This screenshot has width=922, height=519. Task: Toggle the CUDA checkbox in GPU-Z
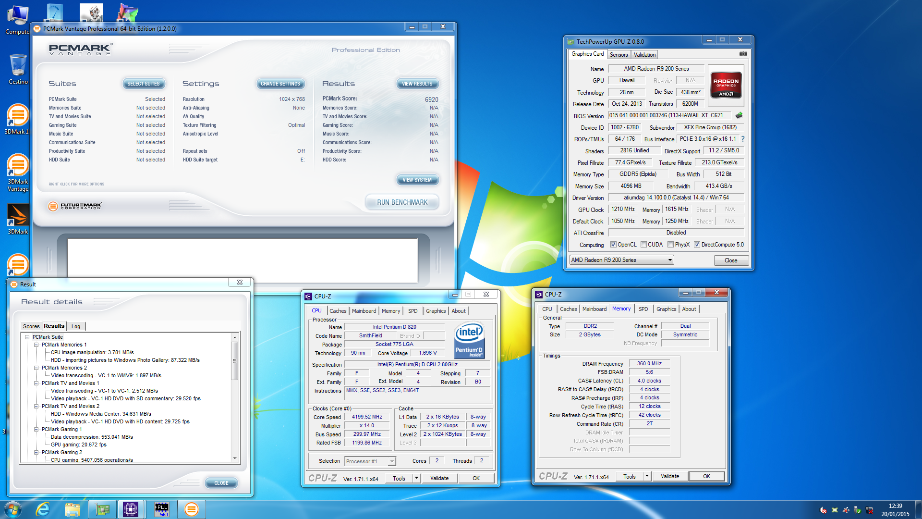tap(643, 245)
